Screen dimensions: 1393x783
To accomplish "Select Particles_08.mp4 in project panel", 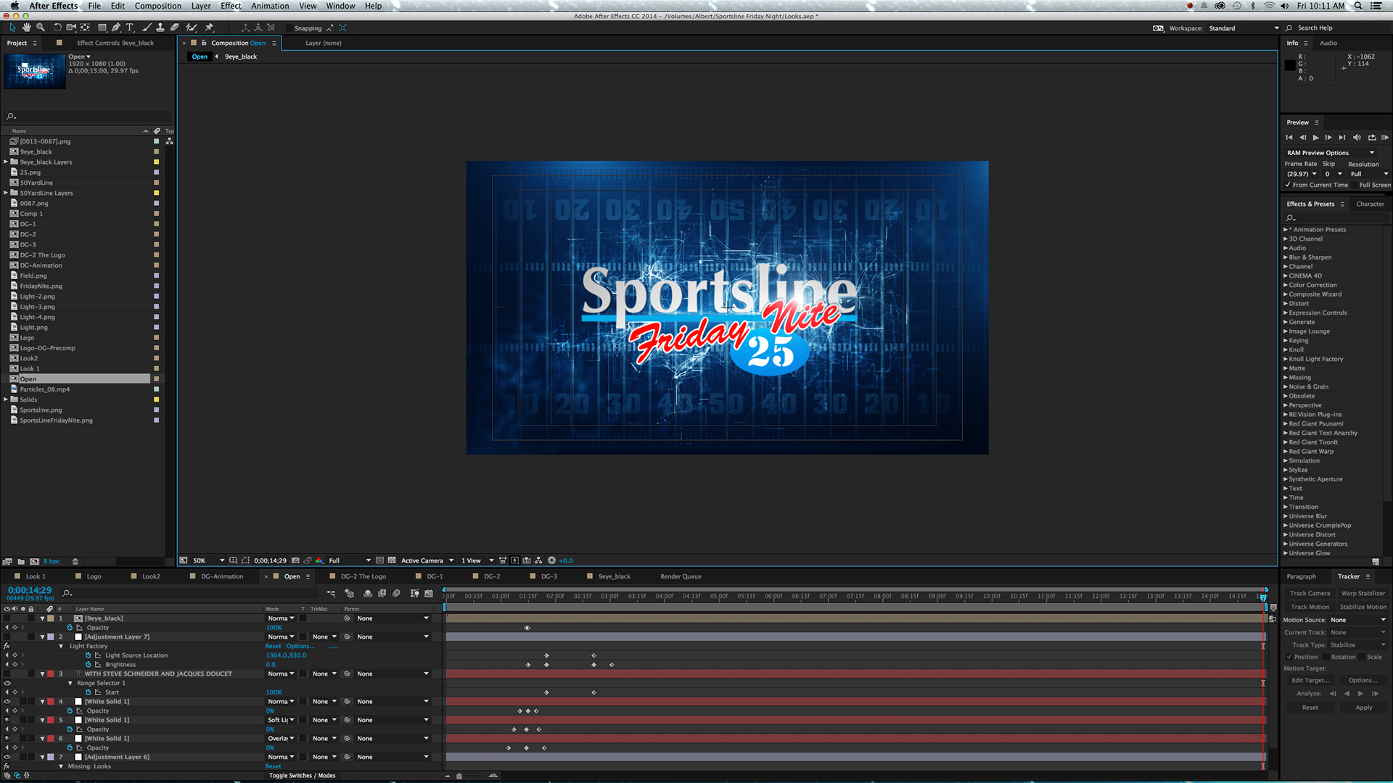I will pyautogui.click(x=45, y=389).
